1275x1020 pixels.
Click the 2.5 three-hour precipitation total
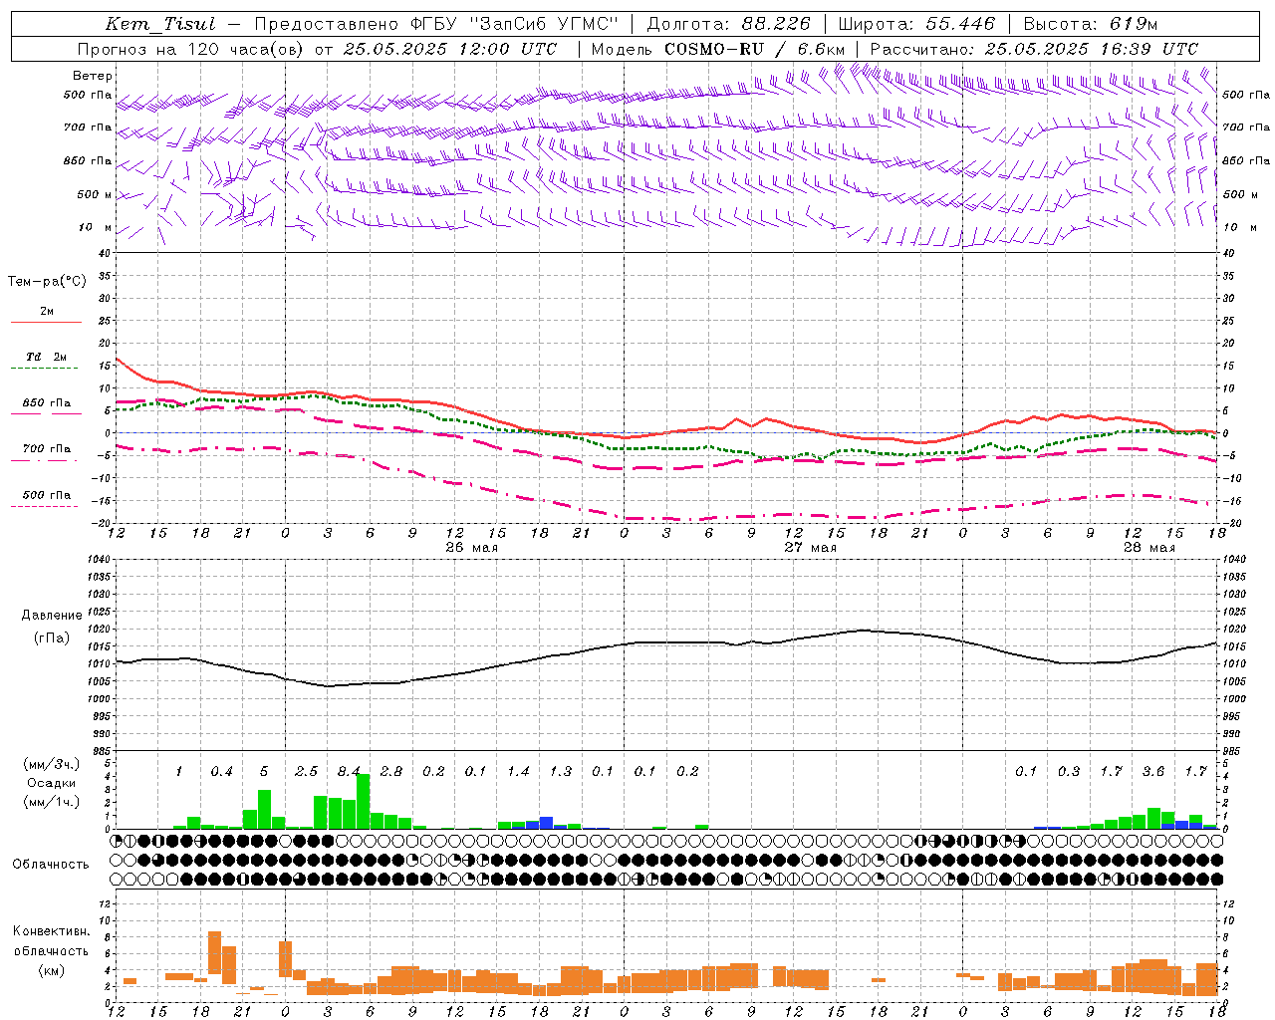306,772
